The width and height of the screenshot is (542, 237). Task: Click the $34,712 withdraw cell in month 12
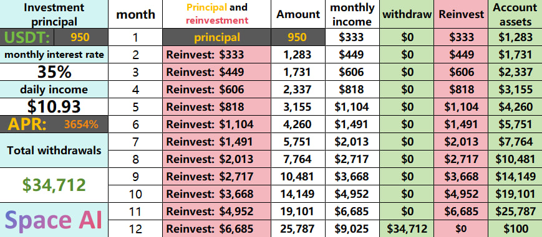pos(407,228)
